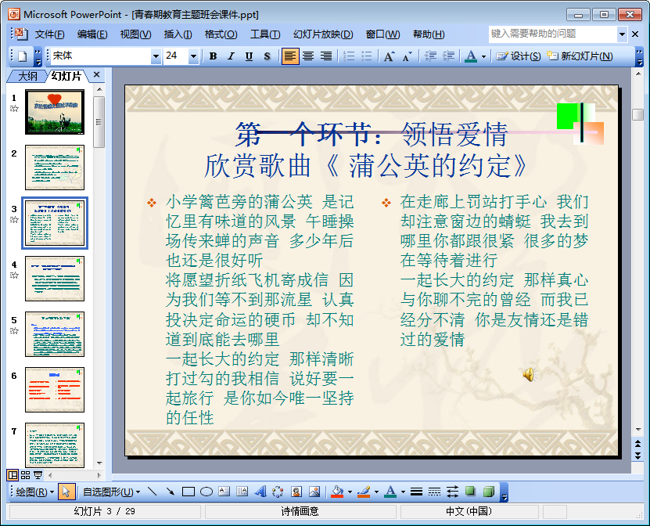Open the font name dropdown
650x526 pixels.
click(x=156, y=56)
